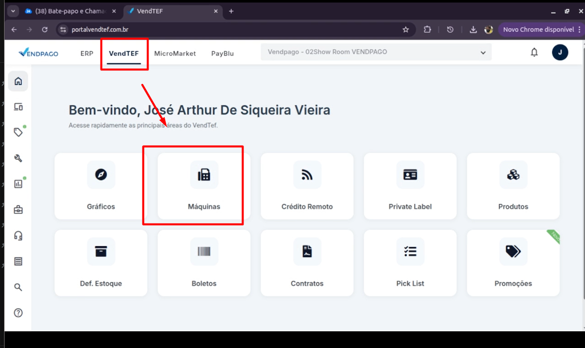This screenshot has height=348, width=585.
Task: Open Chrome downloads
Action: [x=473, y=29]
